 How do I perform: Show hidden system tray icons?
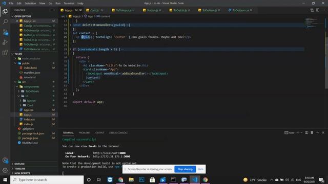[272, 179]
